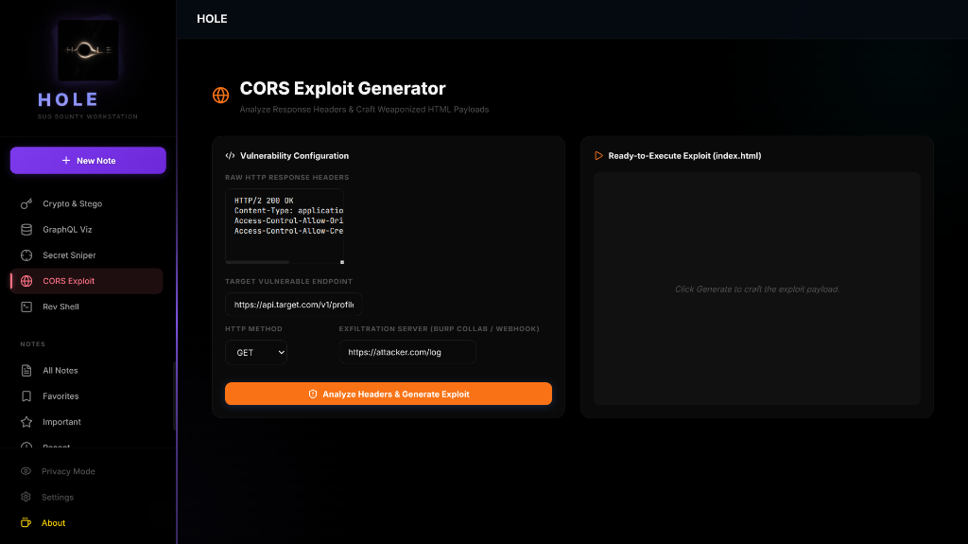Screen dimensions: 968x544
Task: Click the 'CORS Exploit Generator' heading
Action: (x=342, y=88)
